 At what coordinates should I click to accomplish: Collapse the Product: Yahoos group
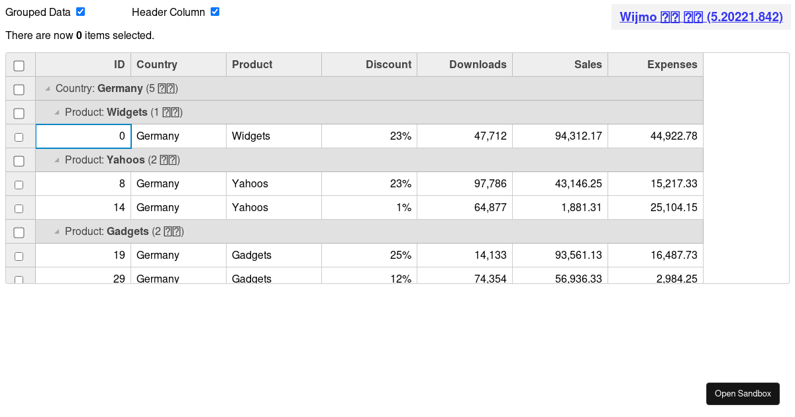56,160
